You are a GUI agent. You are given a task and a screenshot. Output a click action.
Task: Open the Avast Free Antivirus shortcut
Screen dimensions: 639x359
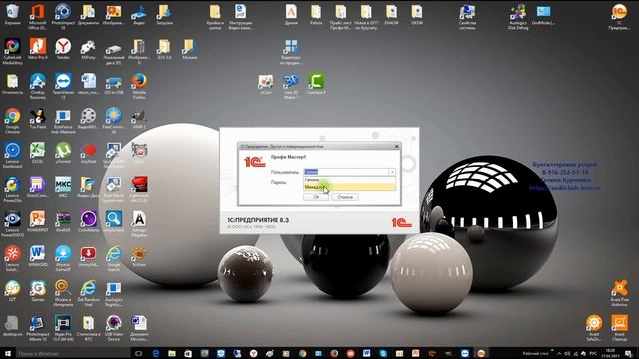(x=619, y=293)
